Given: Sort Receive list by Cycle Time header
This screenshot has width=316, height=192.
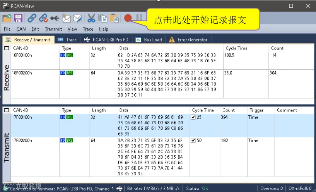Looking at the screenshot, I should point(246,48).
